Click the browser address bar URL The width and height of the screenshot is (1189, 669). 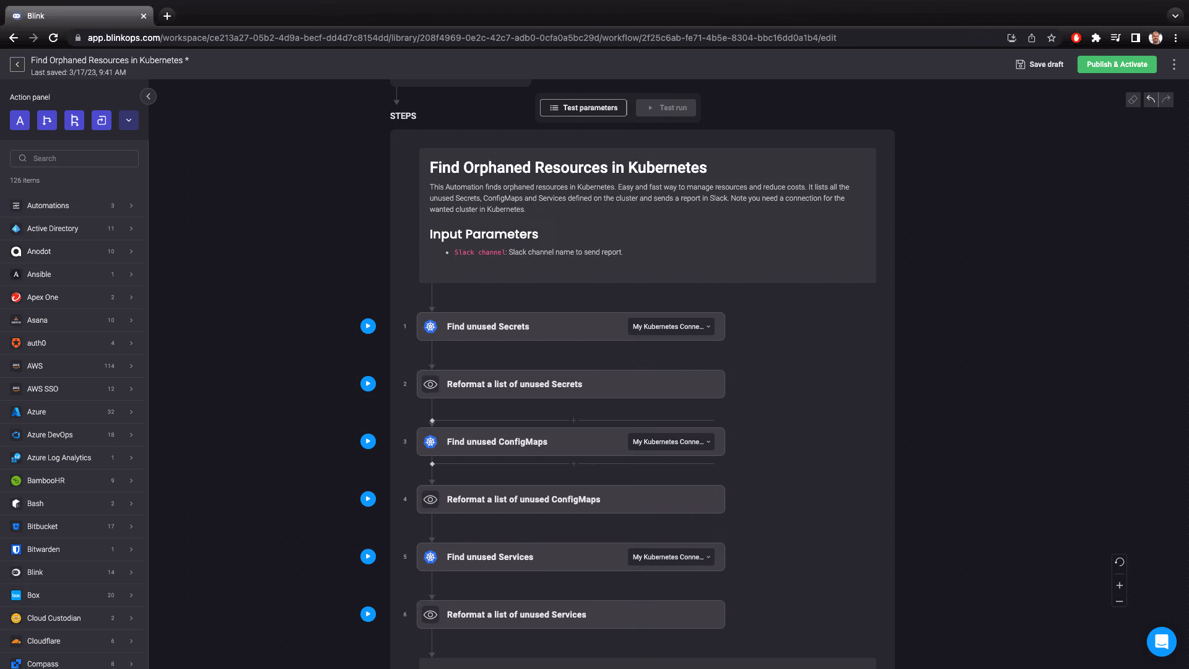(461, 38)
